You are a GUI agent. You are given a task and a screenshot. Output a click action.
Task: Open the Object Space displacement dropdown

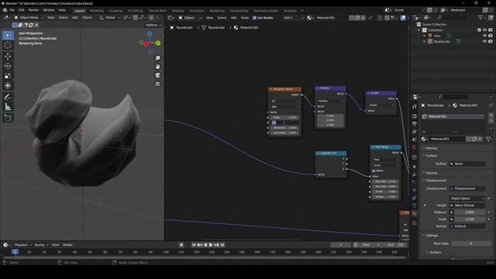pyautogui.click(x=467, y=198)
